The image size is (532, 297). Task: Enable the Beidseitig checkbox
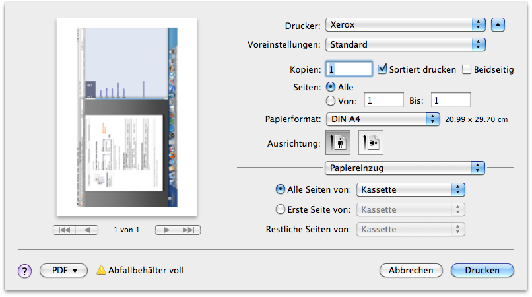(467, 69)
